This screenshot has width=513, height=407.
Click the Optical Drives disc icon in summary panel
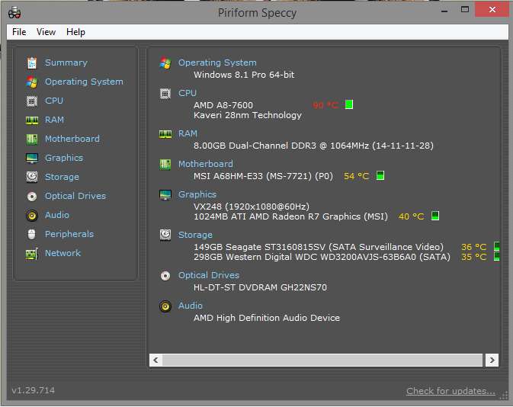[165, 276]
